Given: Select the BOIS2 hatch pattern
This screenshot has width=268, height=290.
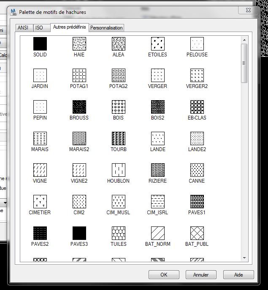Looking at the screenshot, I should pos(158,107).
